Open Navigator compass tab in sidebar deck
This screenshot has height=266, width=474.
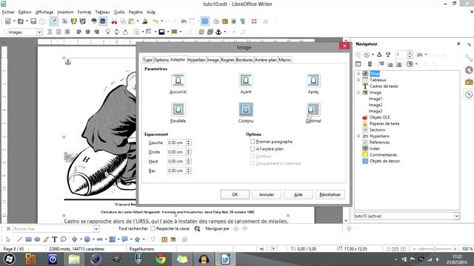click(469, 95)
